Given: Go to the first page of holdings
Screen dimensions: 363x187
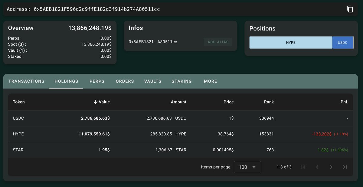Looking at the screenshot, I should click(304, 167).
